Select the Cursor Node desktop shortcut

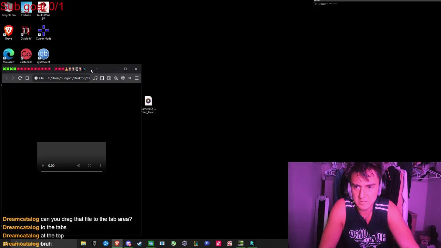coord(43,33)
